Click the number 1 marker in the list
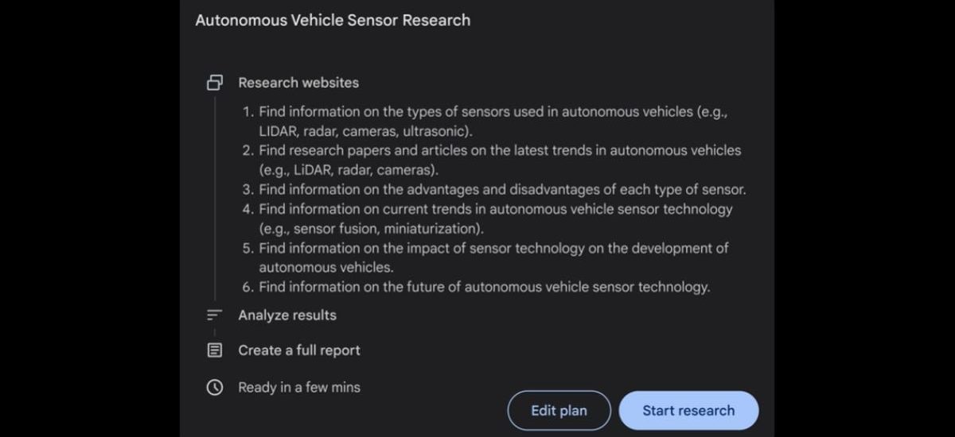 point(248,112)
